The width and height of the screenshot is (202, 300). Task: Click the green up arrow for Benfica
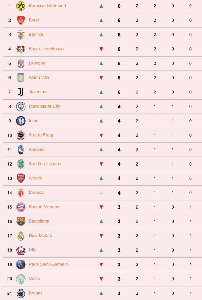101,35
